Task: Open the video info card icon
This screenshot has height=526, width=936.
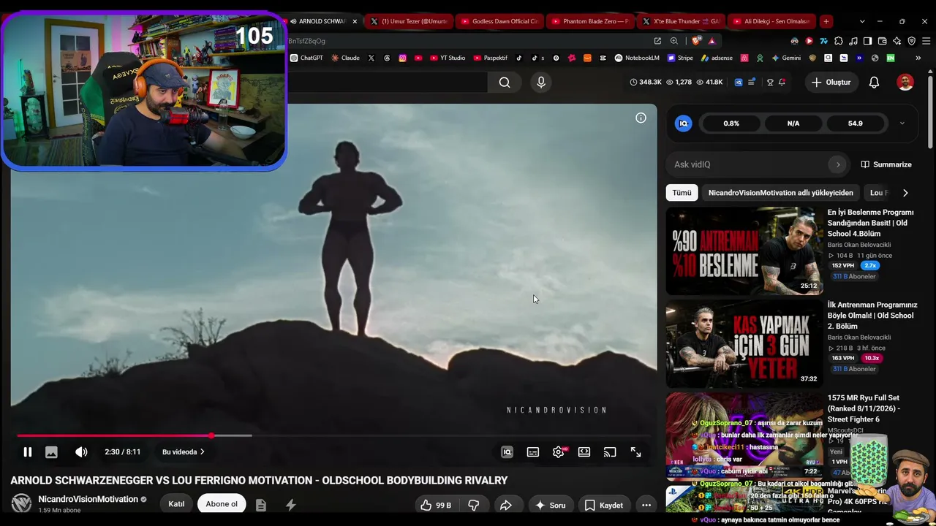Action: pos(641,118)
